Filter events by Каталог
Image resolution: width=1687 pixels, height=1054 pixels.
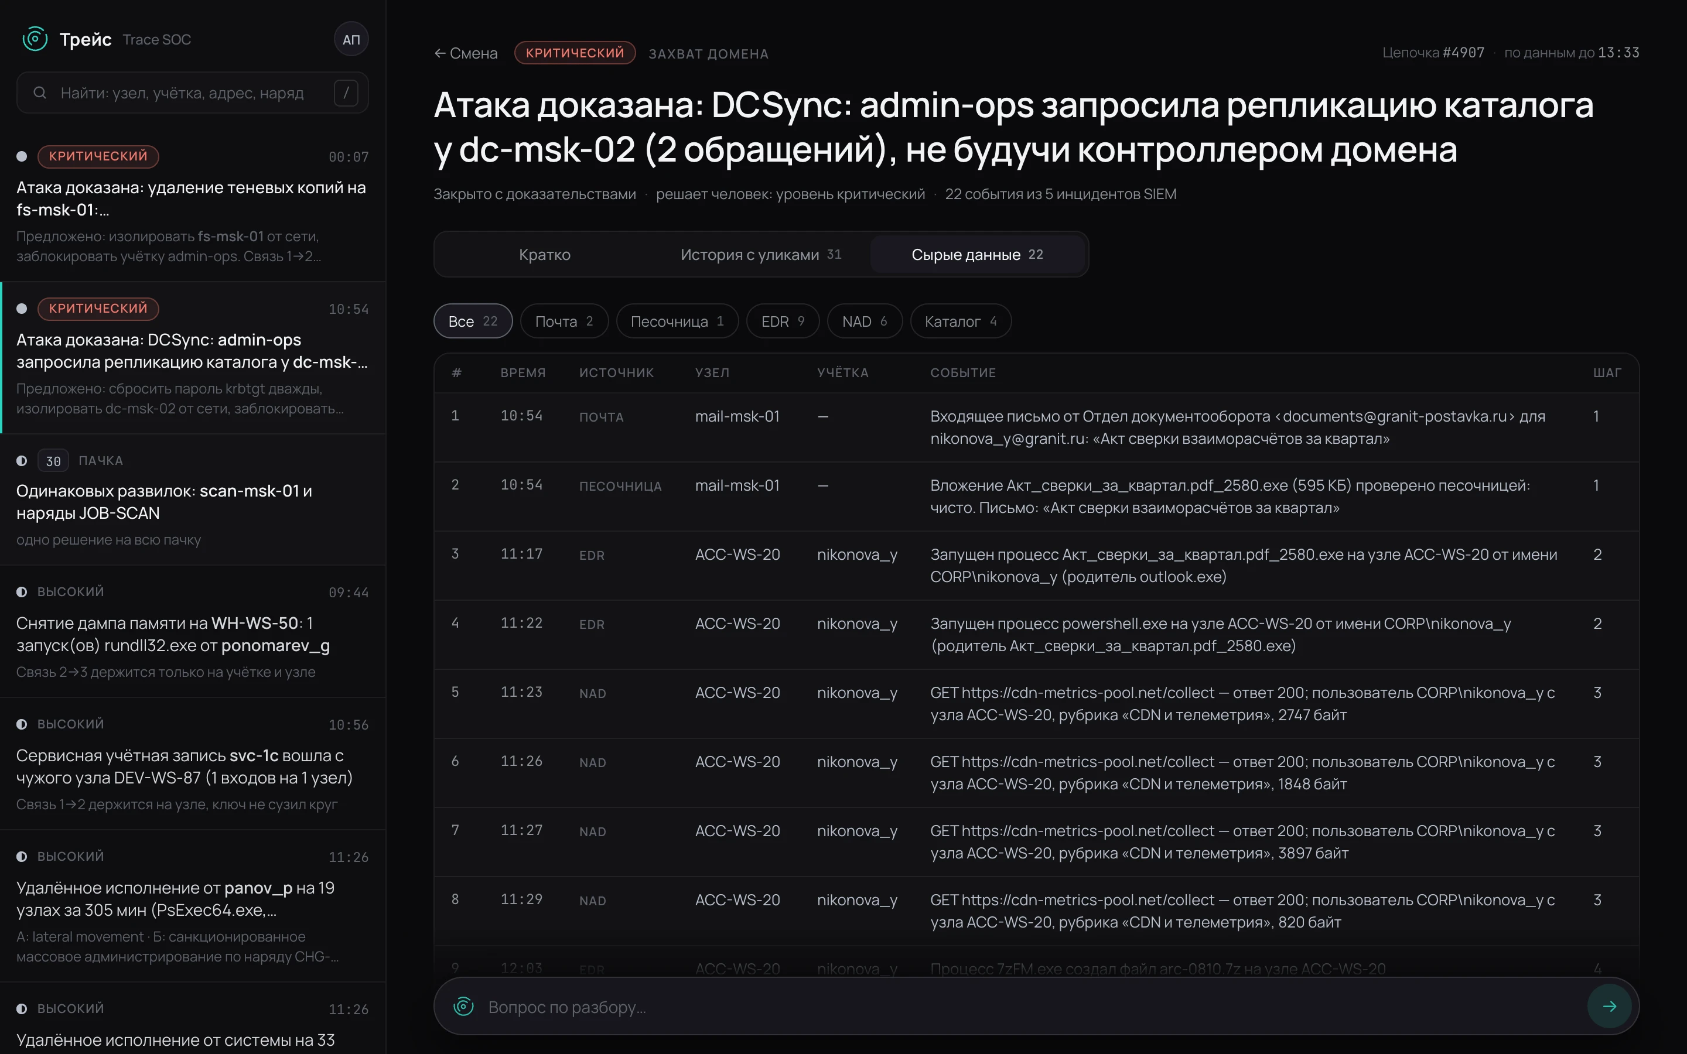961,321
